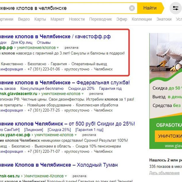Open the Коллекции tab

click(x=142, y=19)
